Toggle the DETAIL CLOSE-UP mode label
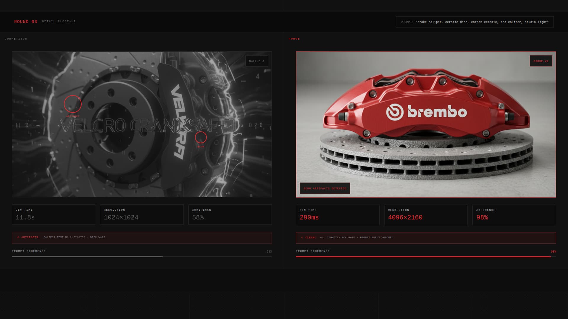 [59, 21]
